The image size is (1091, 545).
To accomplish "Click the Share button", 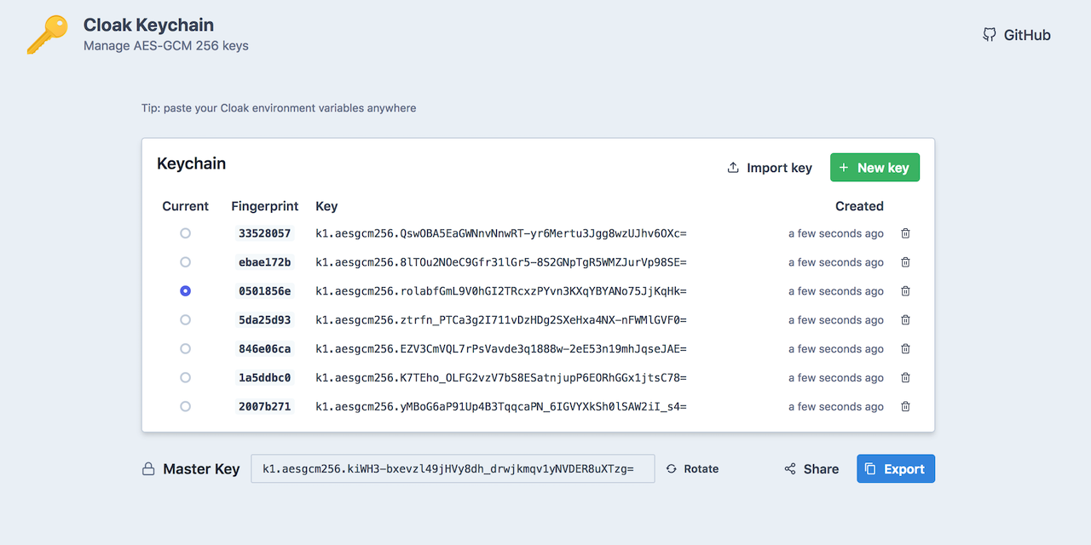I will pyautogui.click(x=811, y=469).
